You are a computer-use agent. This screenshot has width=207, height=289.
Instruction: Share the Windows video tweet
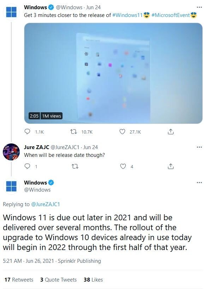click(171, 132)
